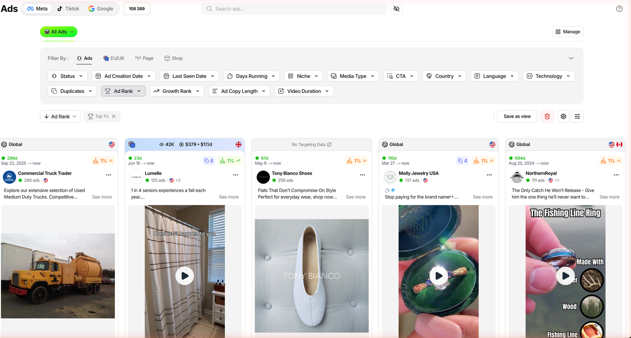Click the Molly Jewelry USA avatar
631x338 pixels.
(x=390, y=177)
